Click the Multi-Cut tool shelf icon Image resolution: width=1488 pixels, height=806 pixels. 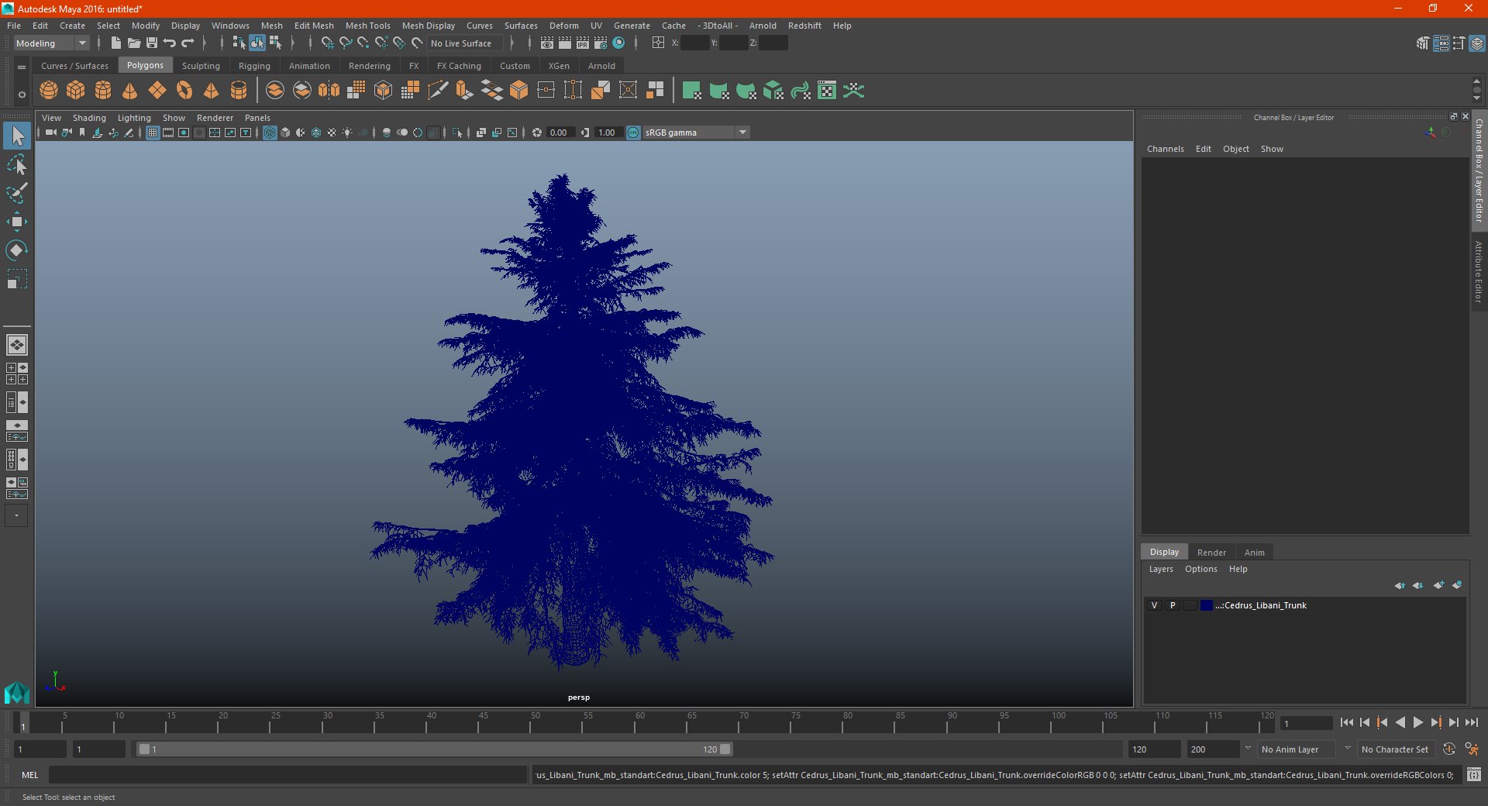click(x=438, y=91)
